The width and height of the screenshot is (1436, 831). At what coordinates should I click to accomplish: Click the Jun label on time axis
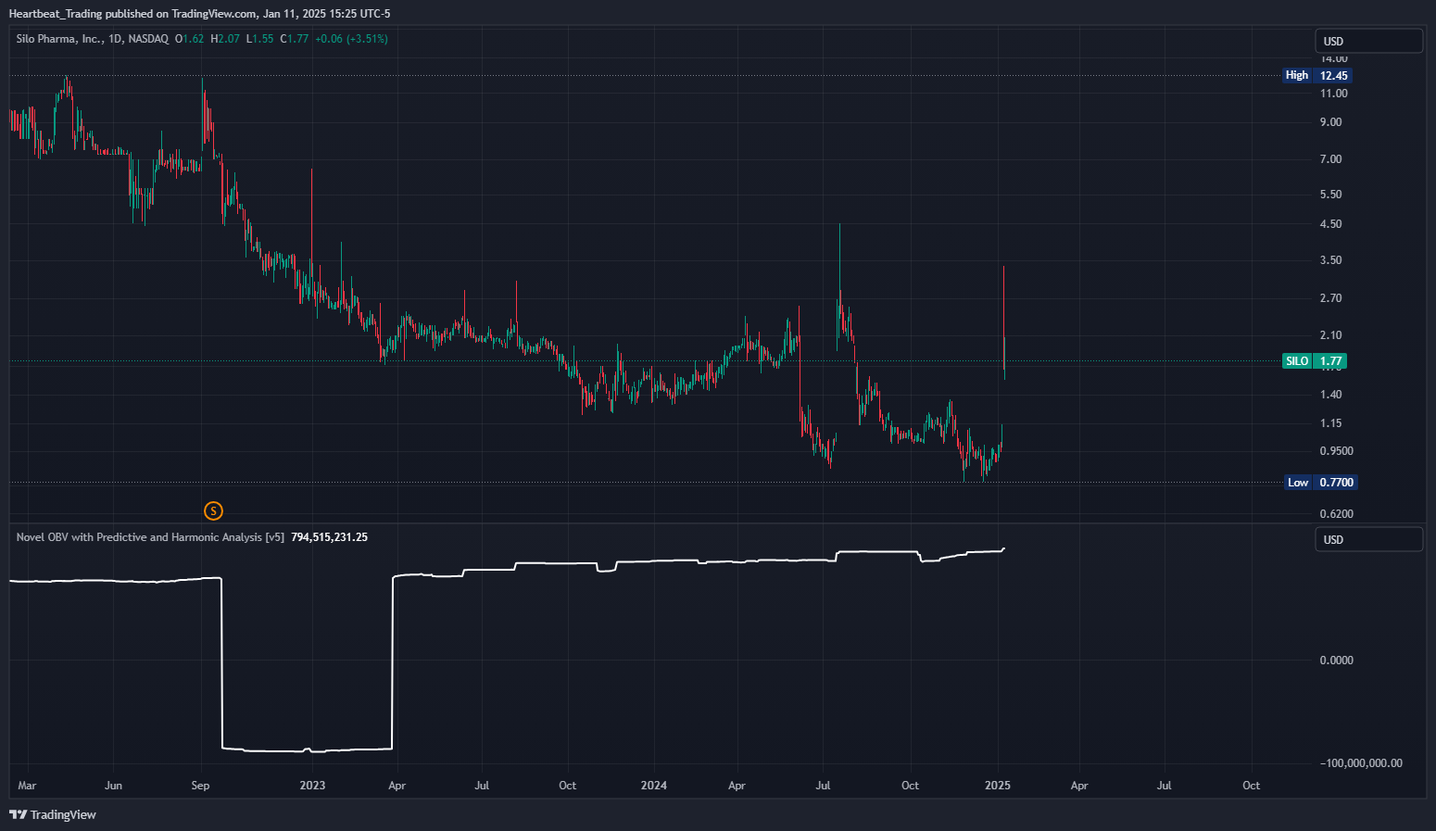click(113, 786)
